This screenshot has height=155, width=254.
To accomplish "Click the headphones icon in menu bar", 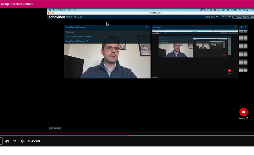I will point(228,10).
